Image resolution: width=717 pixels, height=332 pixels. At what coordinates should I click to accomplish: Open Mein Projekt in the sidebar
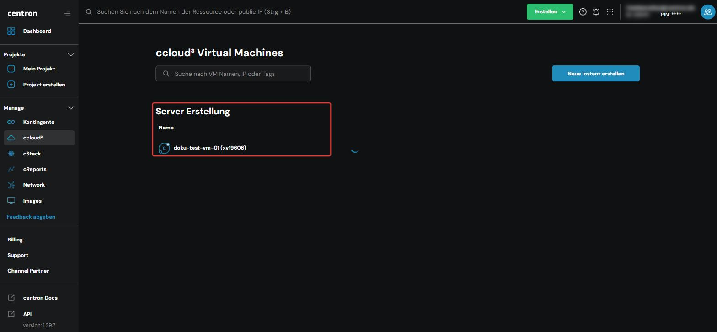pos(39,69)
